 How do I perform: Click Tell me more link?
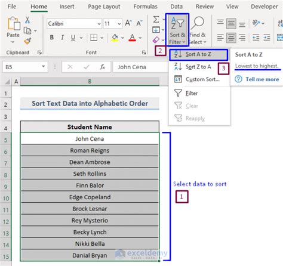pos(262,79)
